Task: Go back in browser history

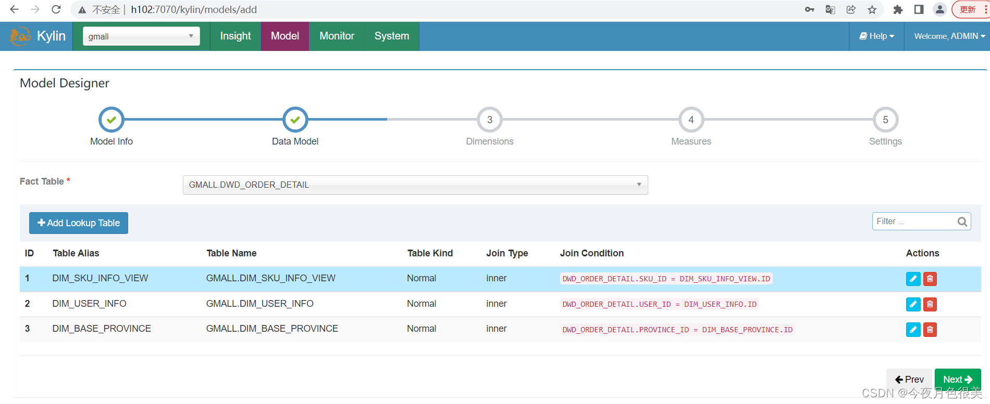Action: tap(14, 9)
